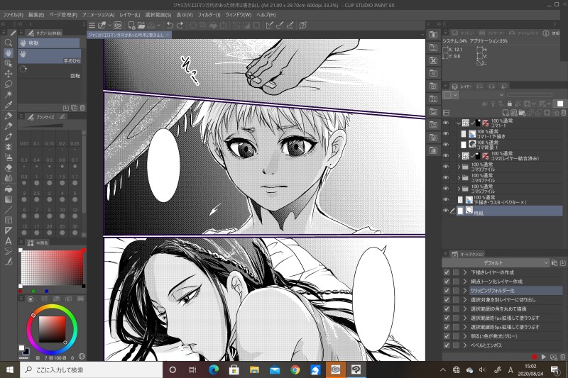Open the palette color dropdown in layer panel
This screenshot has height=378, width=568.
click(452, 95)
